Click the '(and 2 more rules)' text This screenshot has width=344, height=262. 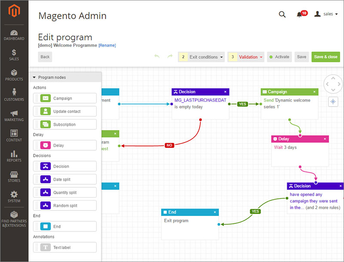tap(323, 207)
